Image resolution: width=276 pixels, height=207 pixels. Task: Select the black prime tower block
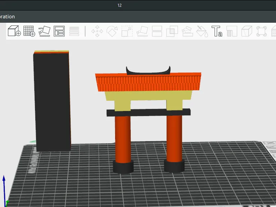point(52,101)
